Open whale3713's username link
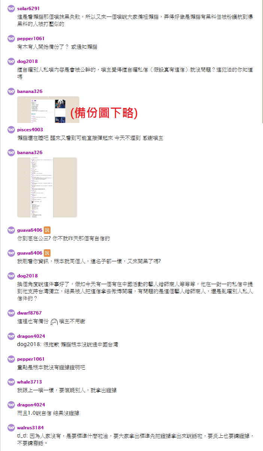This screenshot has height=451, width=263. click(x=30, y=382)
